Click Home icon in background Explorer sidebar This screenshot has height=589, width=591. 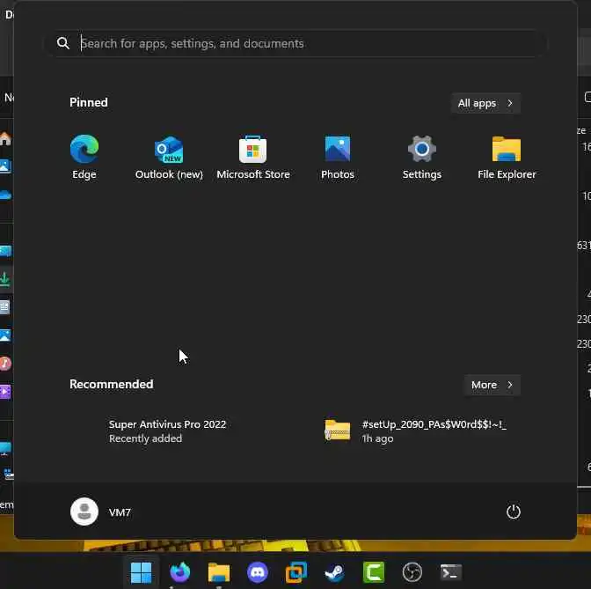(5, 138)
